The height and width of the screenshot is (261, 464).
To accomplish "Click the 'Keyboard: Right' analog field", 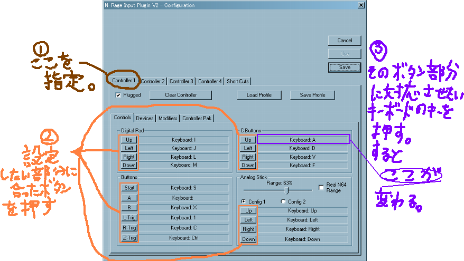I will click(303, 229).
